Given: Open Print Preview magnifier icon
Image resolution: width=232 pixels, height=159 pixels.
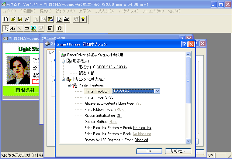Looking at the screenshot, I should tap(60, 19).
